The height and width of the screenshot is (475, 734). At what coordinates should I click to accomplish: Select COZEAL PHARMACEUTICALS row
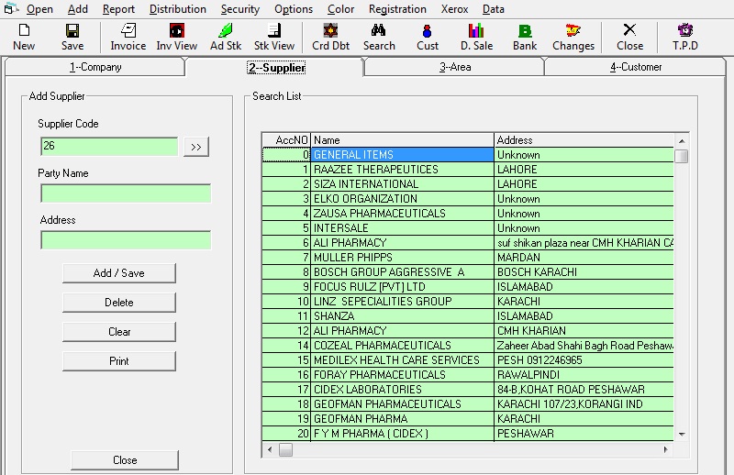click(x=468, y=346)
